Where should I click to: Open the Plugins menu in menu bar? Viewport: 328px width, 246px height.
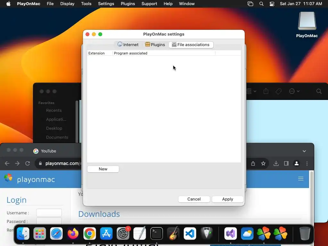[128, 4]
